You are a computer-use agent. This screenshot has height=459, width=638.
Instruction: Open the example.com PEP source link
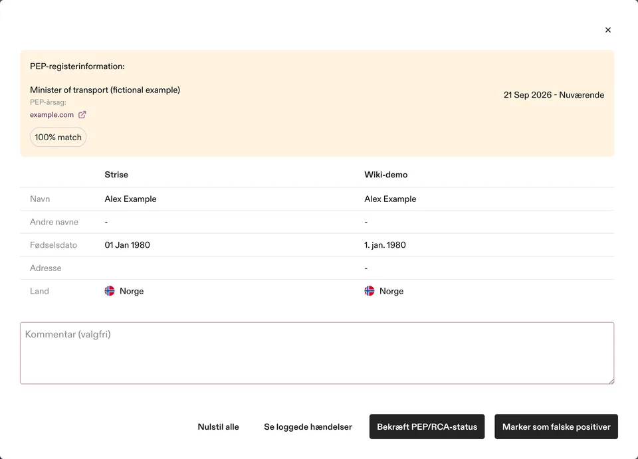(52, 115)
